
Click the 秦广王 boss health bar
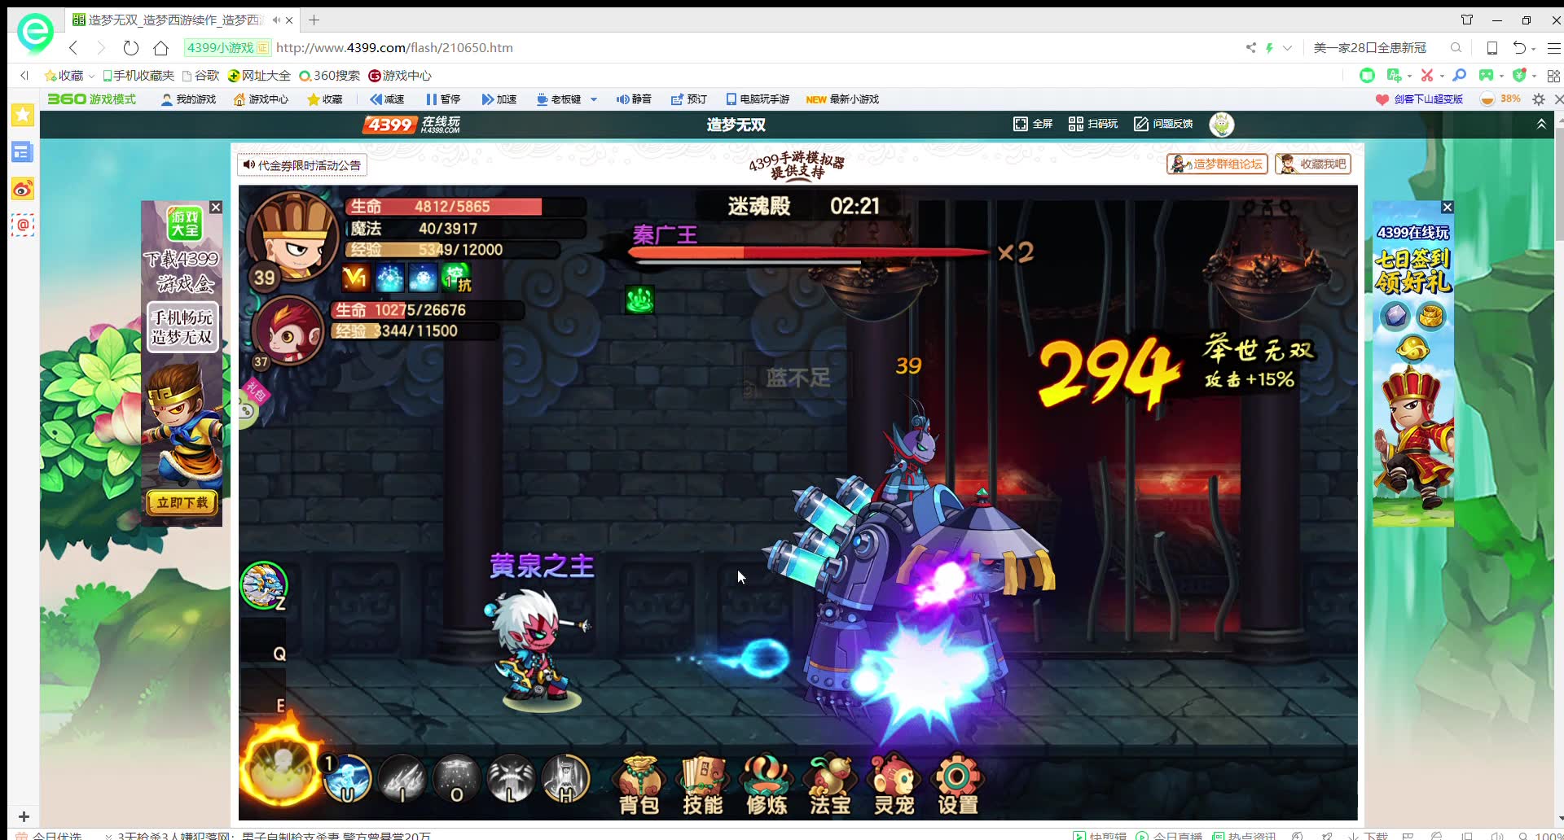coord(810,253)
